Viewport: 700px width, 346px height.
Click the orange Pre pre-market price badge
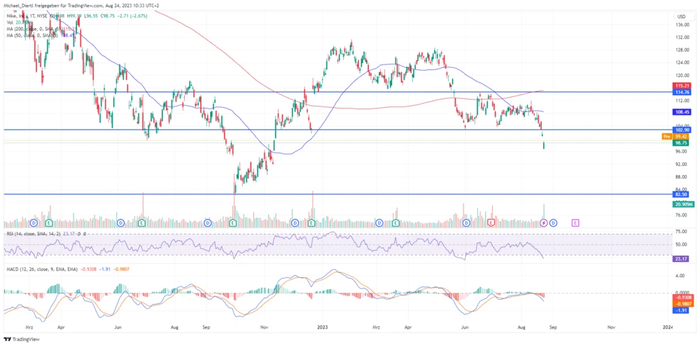pos(666,136)
